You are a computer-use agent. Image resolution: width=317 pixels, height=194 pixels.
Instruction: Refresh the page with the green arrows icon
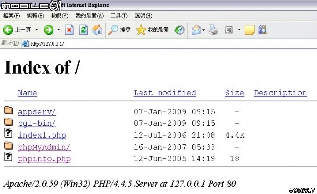(83, 30)
